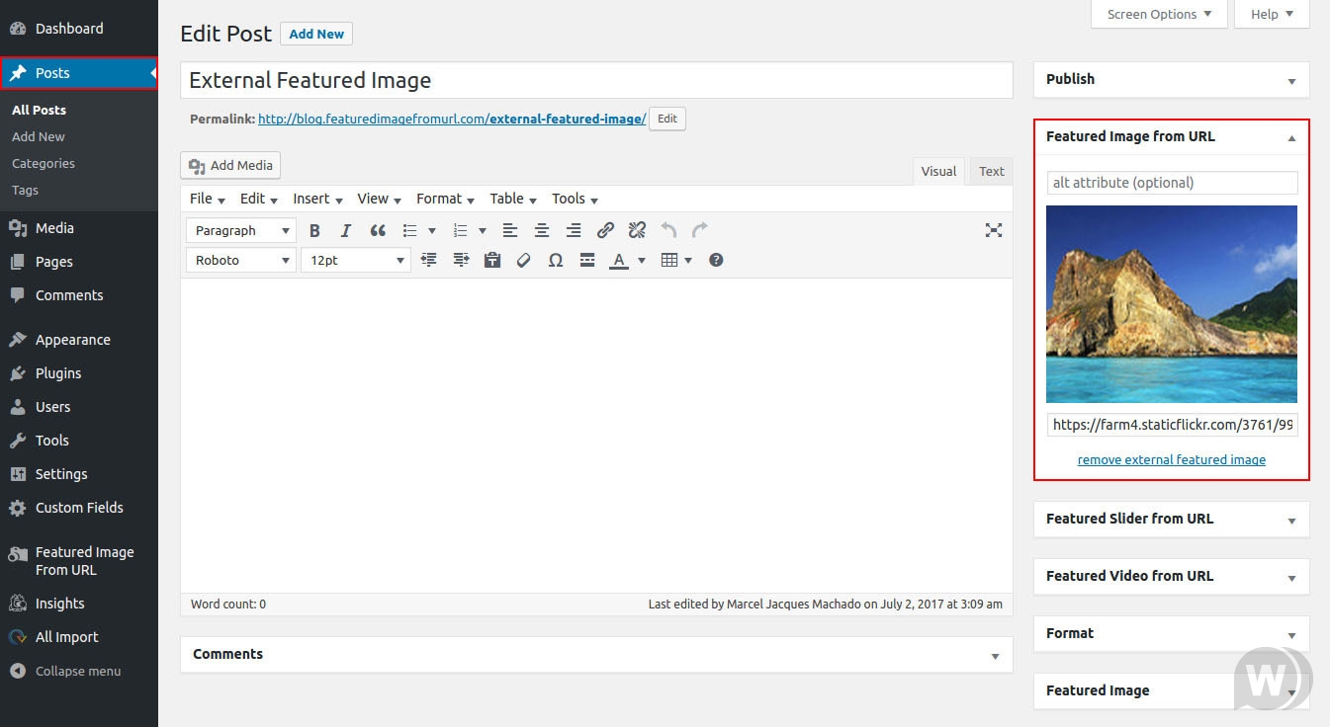Select the align center icon

click(542, 230)
